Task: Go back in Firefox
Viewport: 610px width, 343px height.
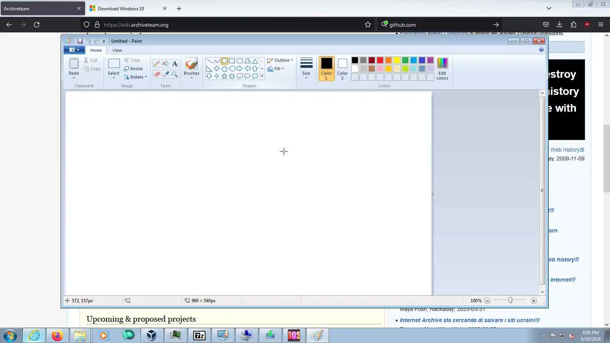Action: [9, 25]
